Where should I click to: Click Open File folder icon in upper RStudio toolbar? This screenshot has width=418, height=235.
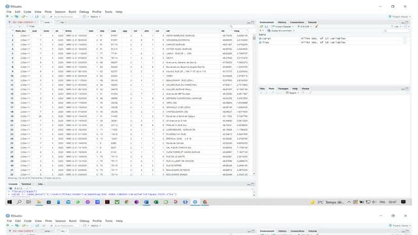pyautogui.click(x=24, y=16)
